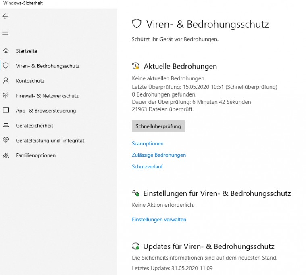Expand the hamburger navigation menu
The image size is (306, 275).
click(6, 33)
